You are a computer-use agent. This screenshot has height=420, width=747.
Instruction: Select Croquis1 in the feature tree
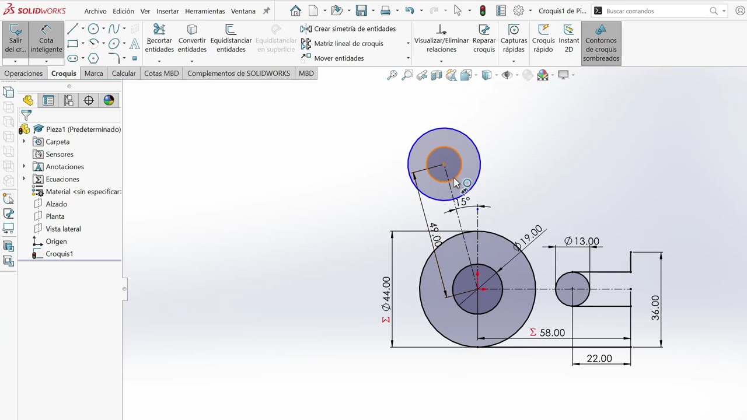click(x=59, y=254)
